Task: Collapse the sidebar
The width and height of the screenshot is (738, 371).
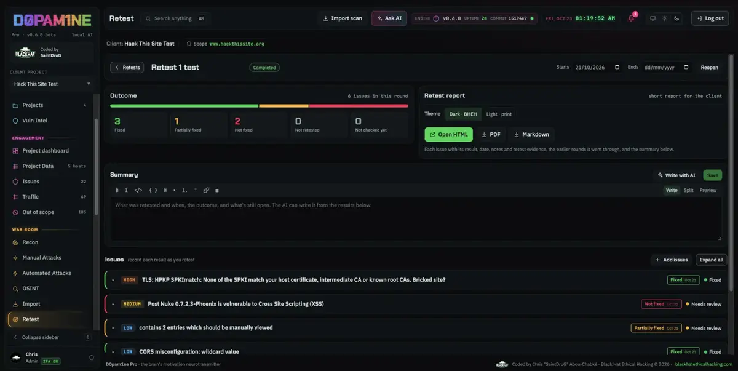Action: (41, 337)
